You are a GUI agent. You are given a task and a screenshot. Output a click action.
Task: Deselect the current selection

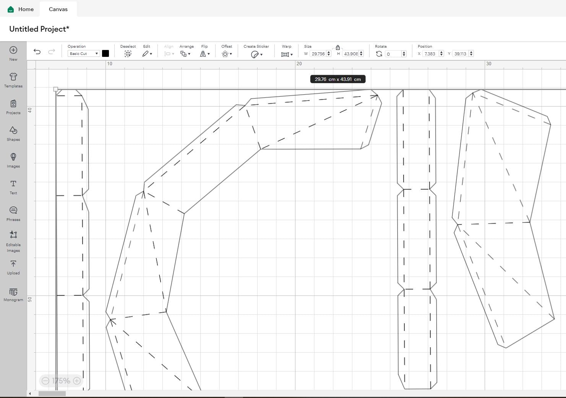tap(128, 54)
